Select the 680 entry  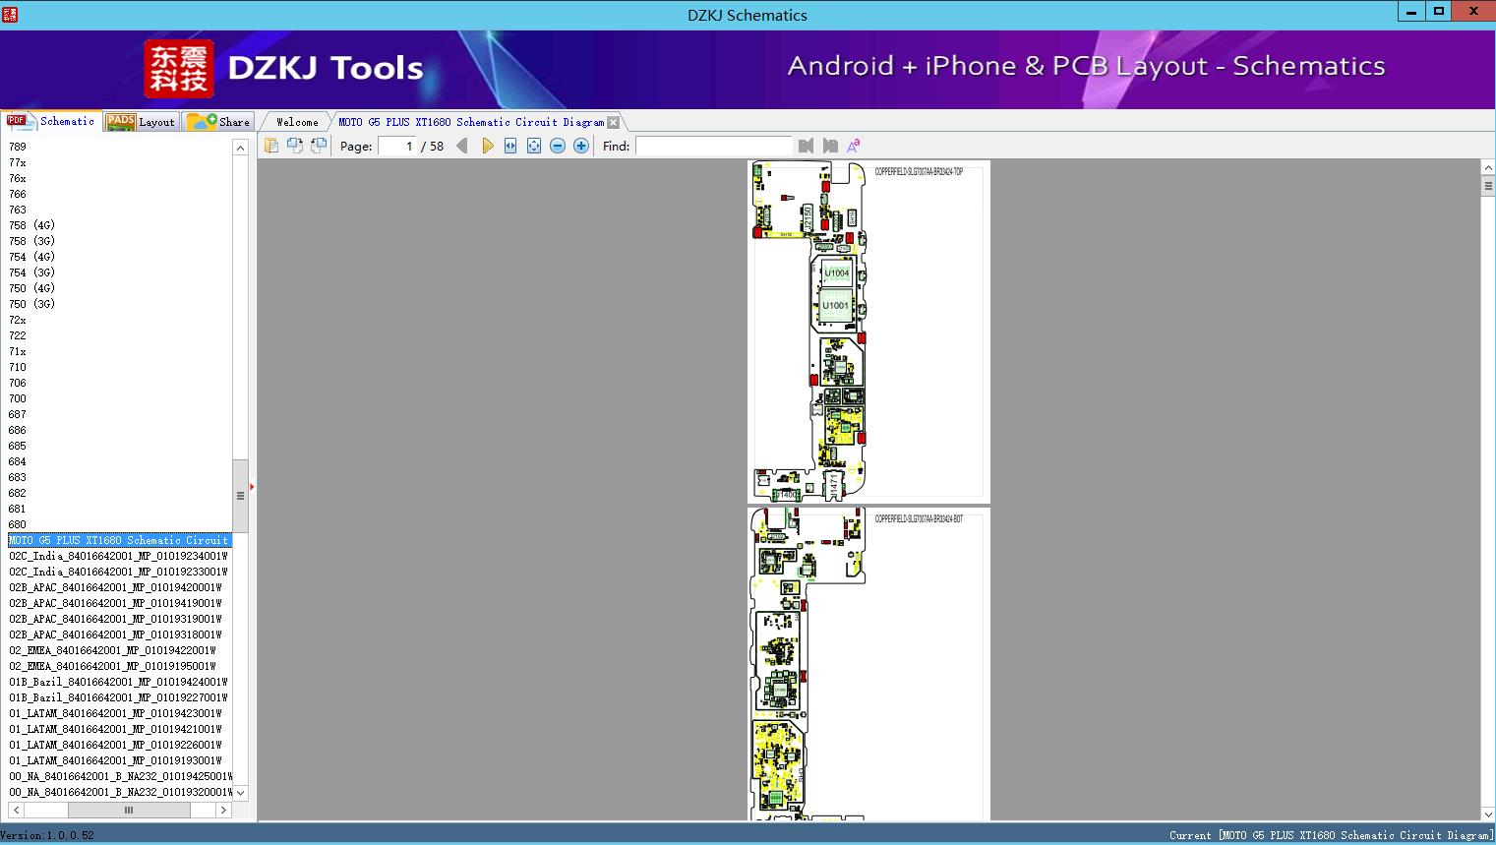pos(18,524)
